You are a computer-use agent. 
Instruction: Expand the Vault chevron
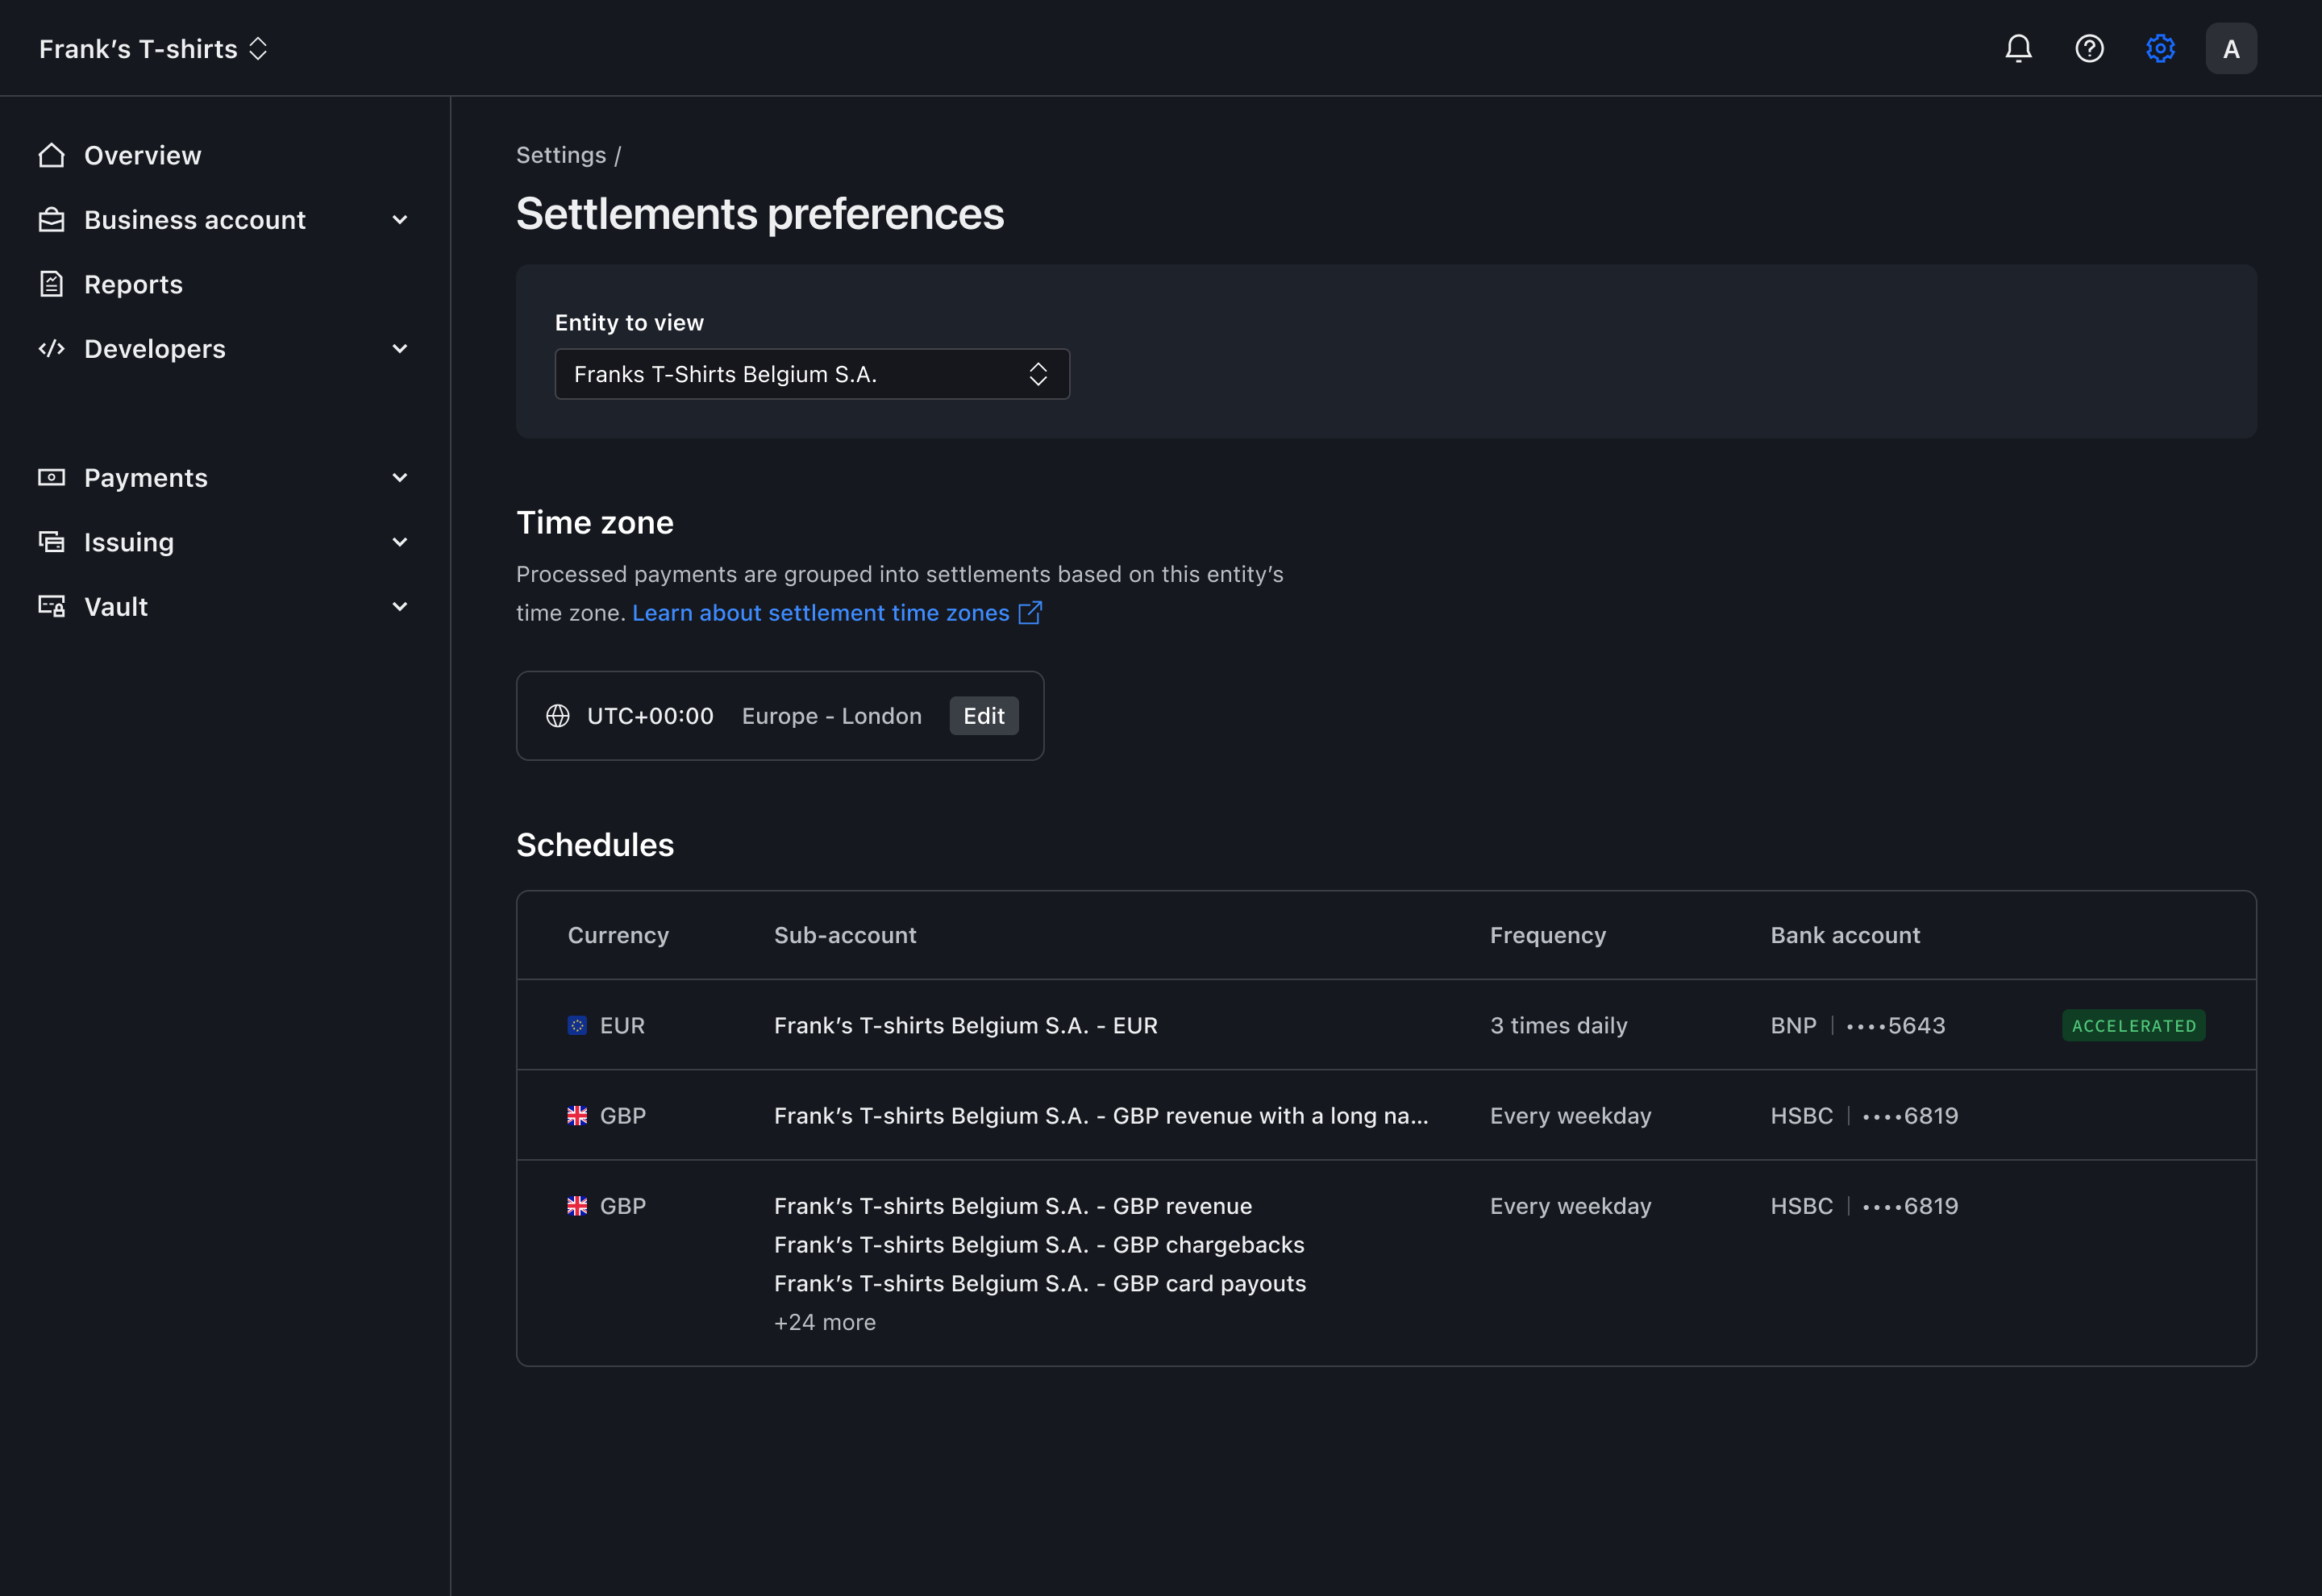point(400,606)
